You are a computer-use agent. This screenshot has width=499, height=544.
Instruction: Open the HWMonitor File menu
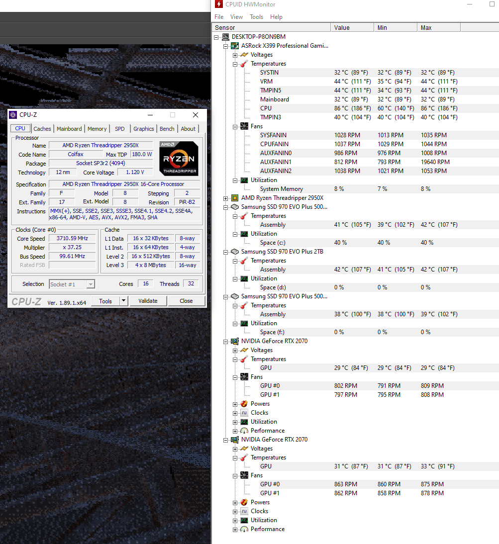(x=219, y=16)
